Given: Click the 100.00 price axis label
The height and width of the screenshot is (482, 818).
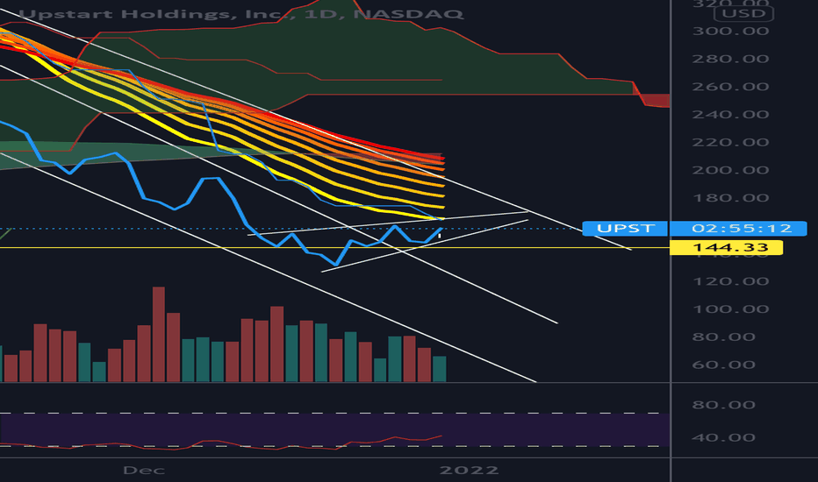Looking at the screenshot, I should pyautogui.click(x=730, y=309).
